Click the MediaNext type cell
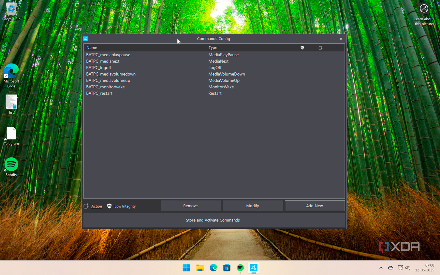 click(218, 61)
